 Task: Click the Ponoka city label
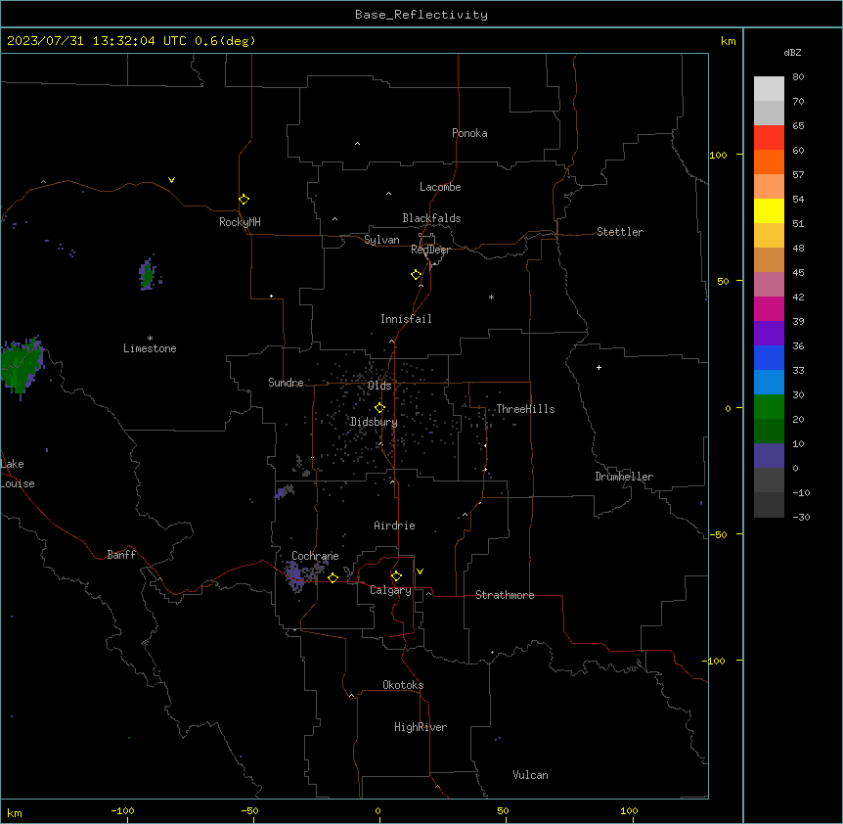tap(469, 133)
